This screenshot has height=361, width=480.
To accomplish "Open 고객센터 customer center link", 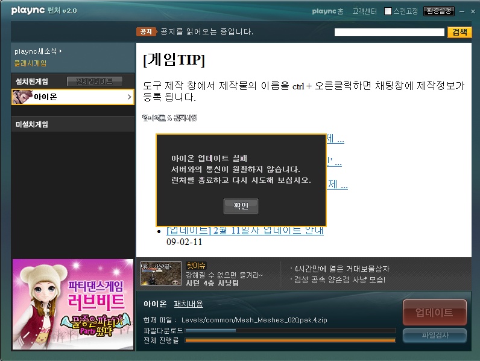I will (364, 11).
